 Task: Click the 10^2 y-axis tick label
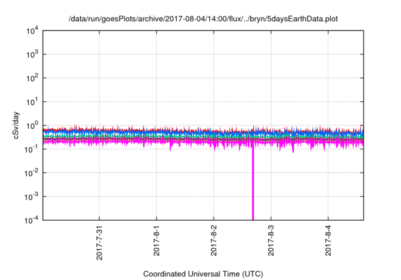pyautogui.click(x=32, y=79)
